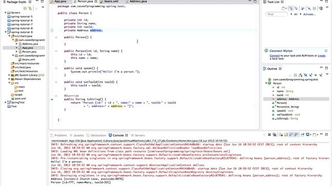Toggle Sort in Outline toolbar
The height and width of the screenshot is (186, 332).
(x=300, y=75)
